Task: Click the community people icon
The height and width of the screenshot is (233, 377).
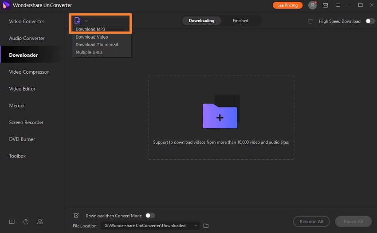Action: pos(40,222)
